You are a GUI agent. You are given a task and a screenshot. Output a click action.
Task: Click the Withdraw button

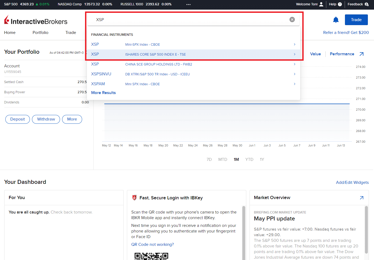click(x=46, y=119)
